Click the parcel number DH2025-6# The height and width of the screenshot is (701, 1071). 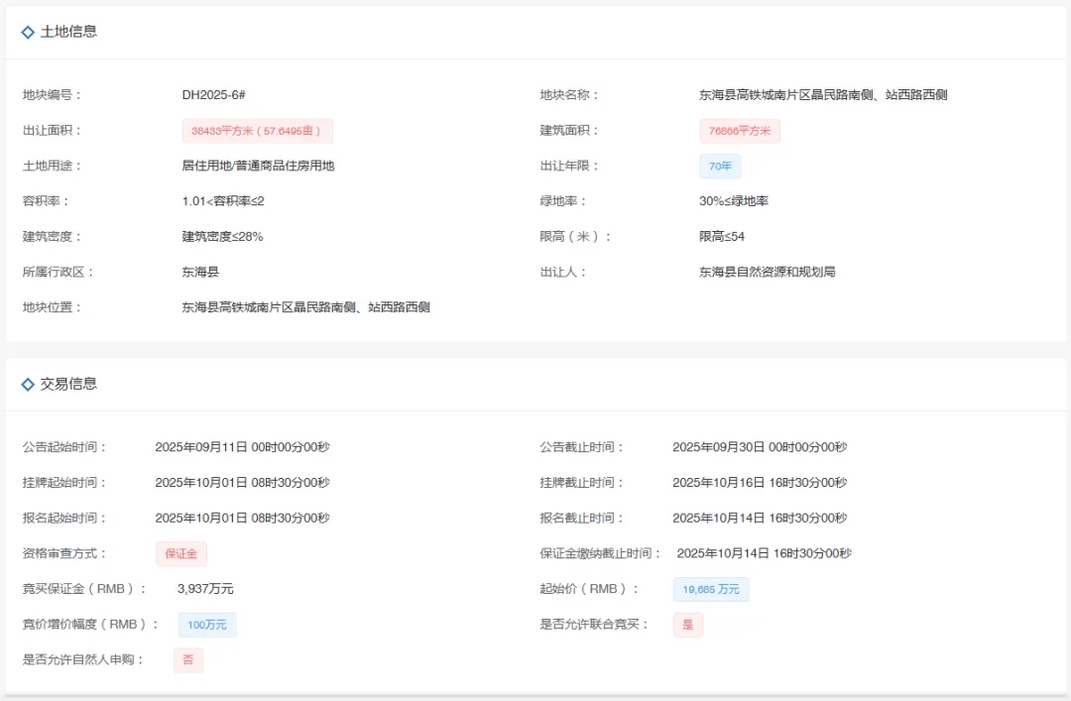pos(213,95)
